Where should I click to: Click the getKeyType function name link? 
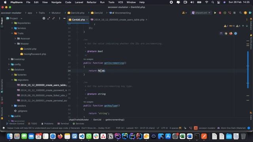click(x=111, y=106)
